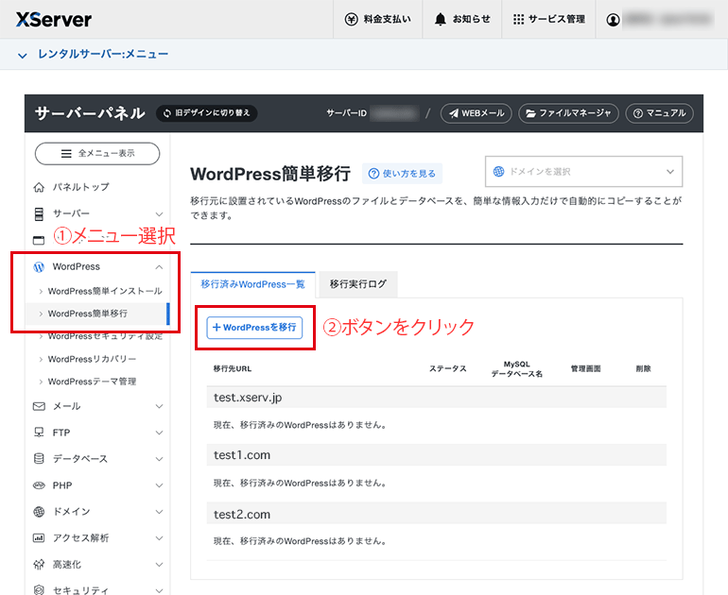Click 管理画面 column header
The width and height of the screenshot is (728, 595).
point(585,368)
